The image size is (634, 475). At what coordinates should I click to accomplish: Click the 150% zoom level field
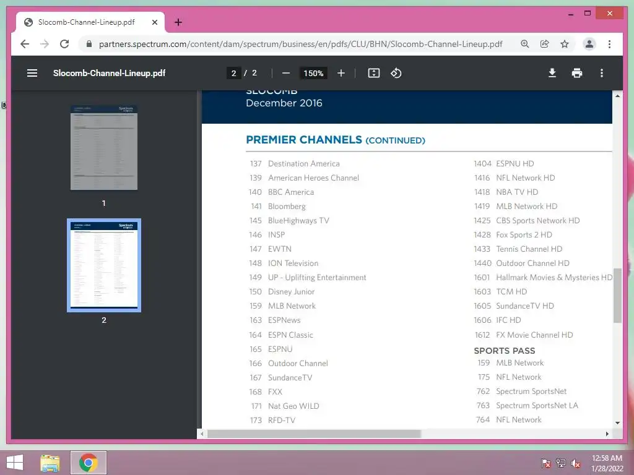(x=313, y=73)
